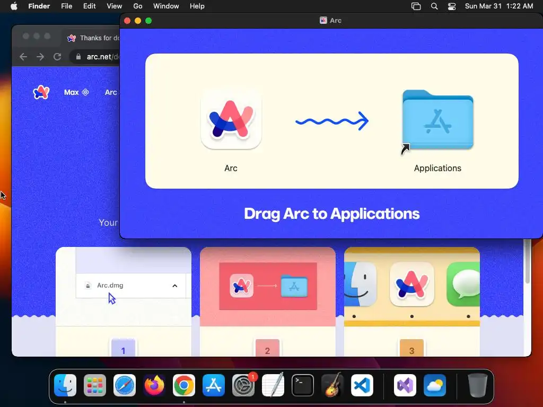Open Finder from the Dock
This screenshot has height=407, width=543.
[x=65, y=385]
